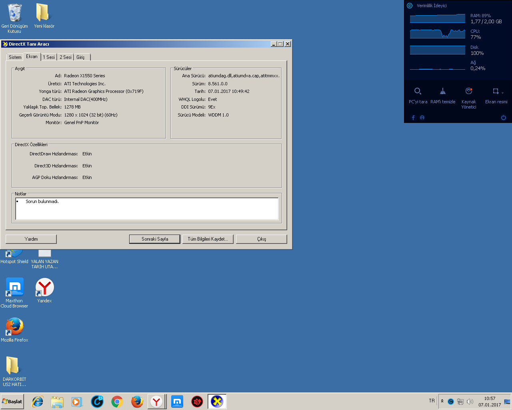Screen dimensions: 512x410
Task: Click the 'Sorun bulunmadı.' note text
Action: coord(42,201)
